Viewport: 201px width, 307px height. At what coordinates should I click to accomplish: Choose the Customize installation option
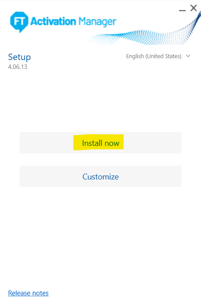coord(100,176)
